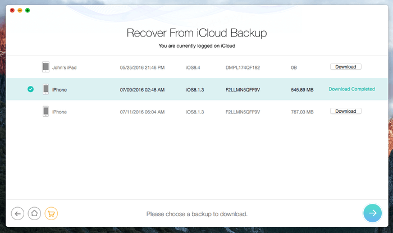Proceed with the blue next arrow button
Viewport: 393px width, 233px height.
point(372,213)
